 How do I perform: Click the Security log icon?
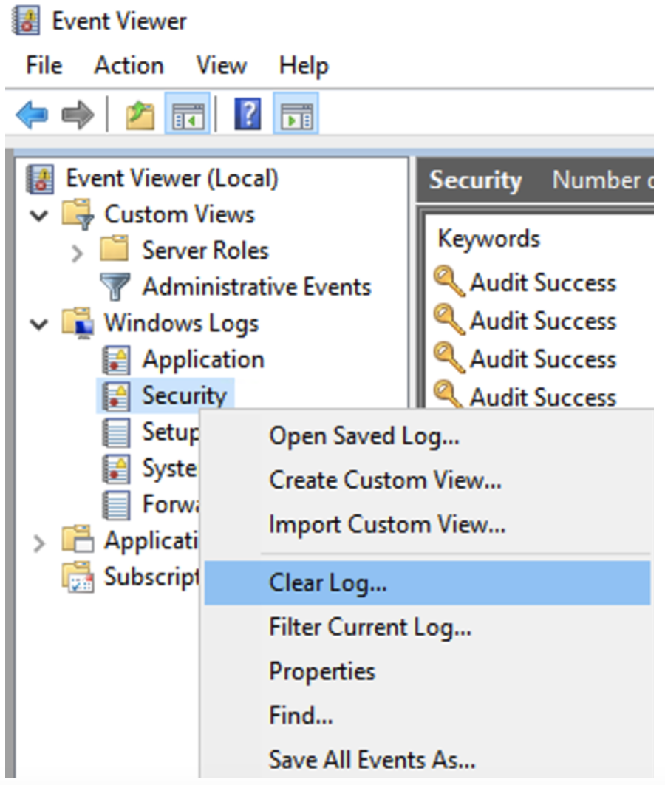point(116,396)
